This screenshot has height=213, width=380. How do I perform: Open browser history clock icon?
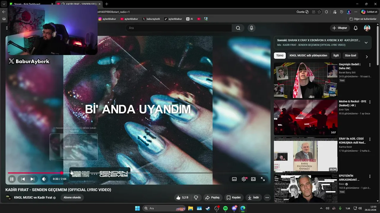point(342,12)
